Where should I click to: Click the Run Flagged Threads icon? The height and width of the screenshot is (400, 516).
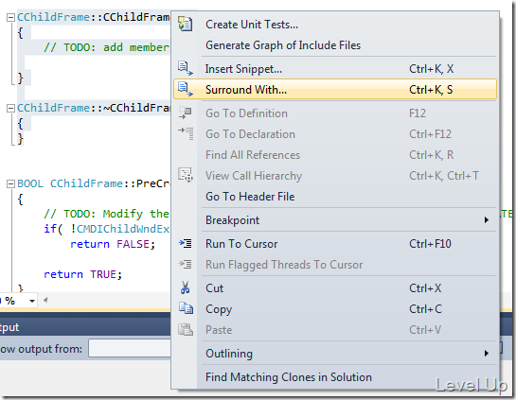pos(186,264)
